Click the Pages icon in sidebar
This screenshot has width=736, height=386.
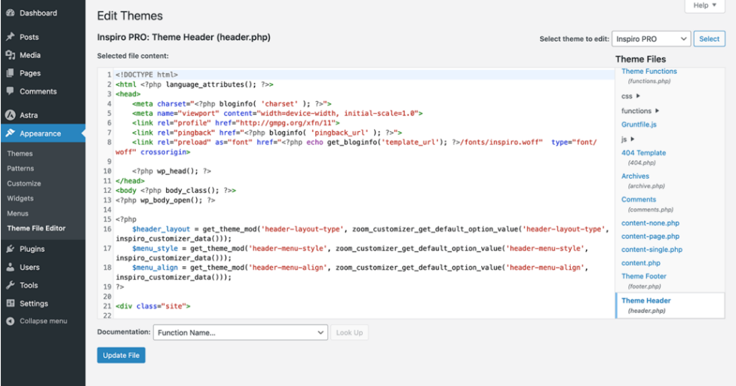tap(10, 73)
